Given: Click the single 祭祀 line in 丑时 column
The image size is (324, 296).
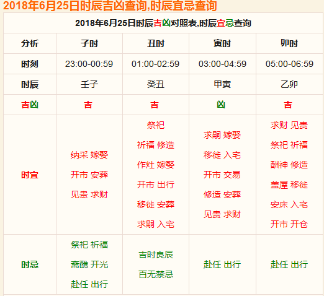Looking at the screenshot, I should point(156,125).
